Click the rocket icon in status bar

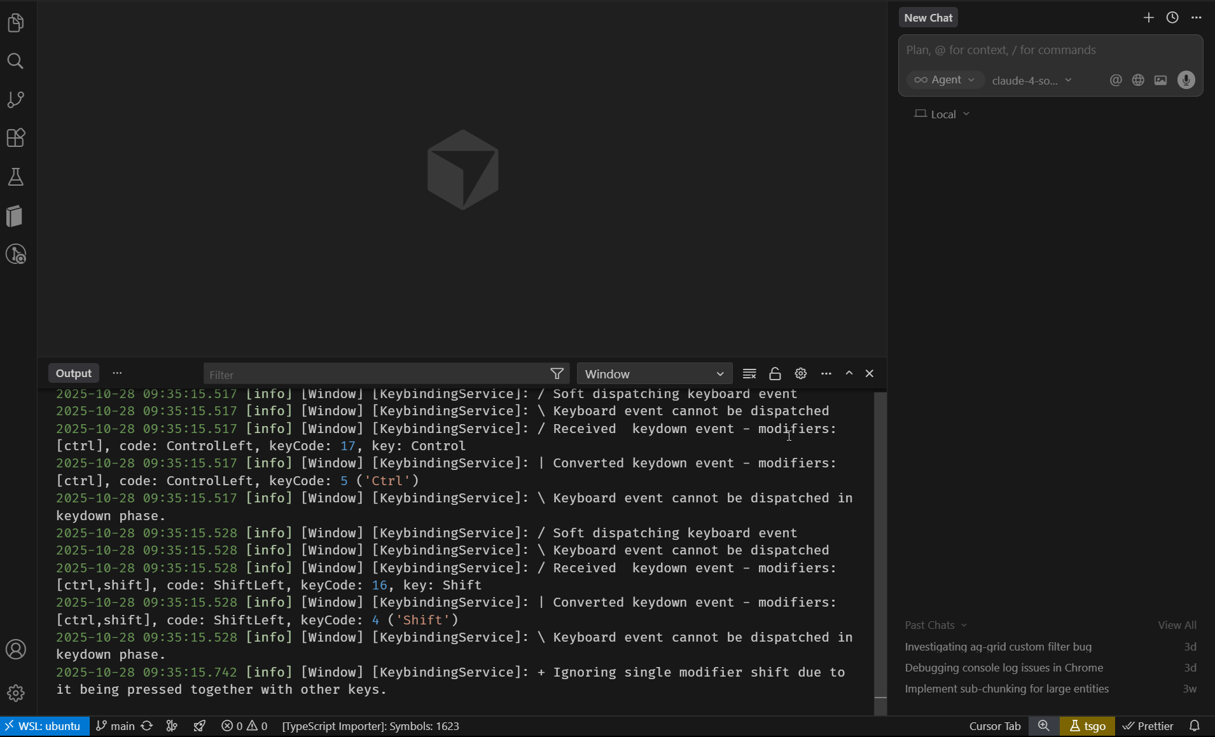(x=200, y=726)
